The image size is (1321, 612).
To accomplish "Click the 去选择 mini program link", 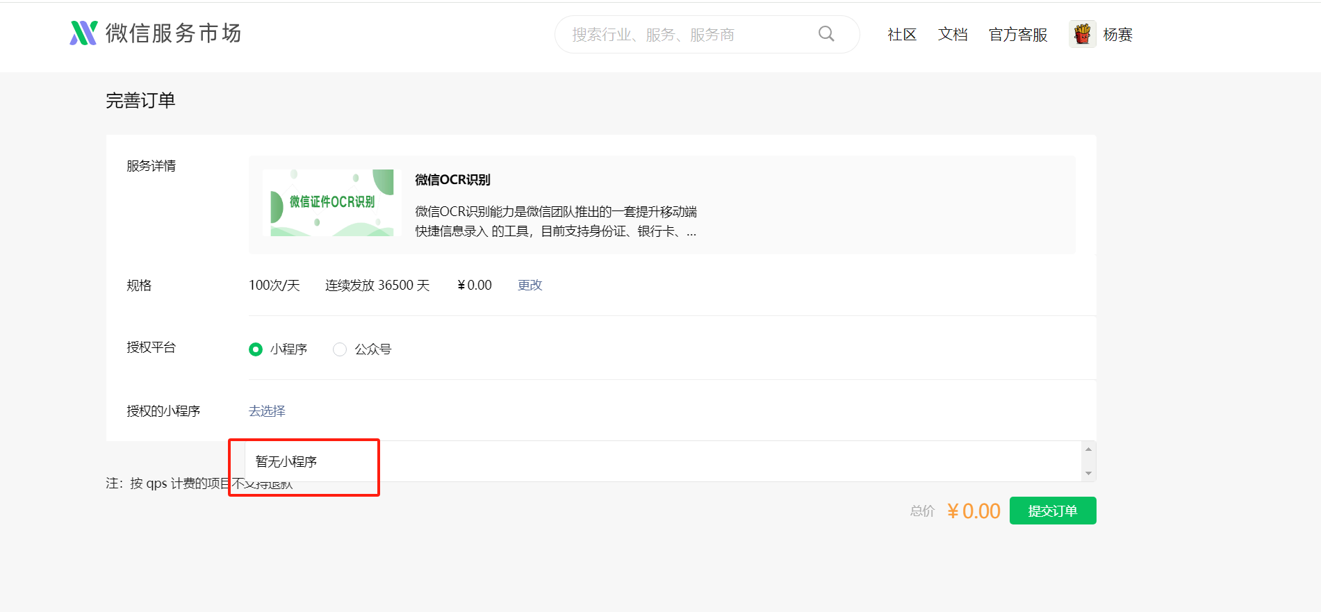I will 267,411.
